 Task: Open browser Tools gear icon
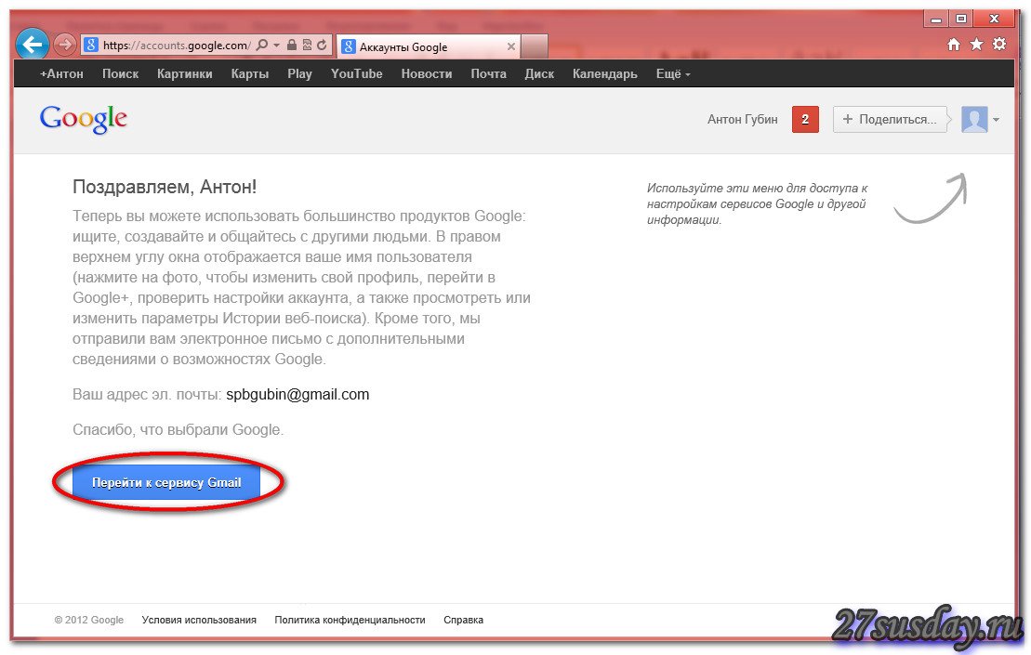[x=999, y=44]
